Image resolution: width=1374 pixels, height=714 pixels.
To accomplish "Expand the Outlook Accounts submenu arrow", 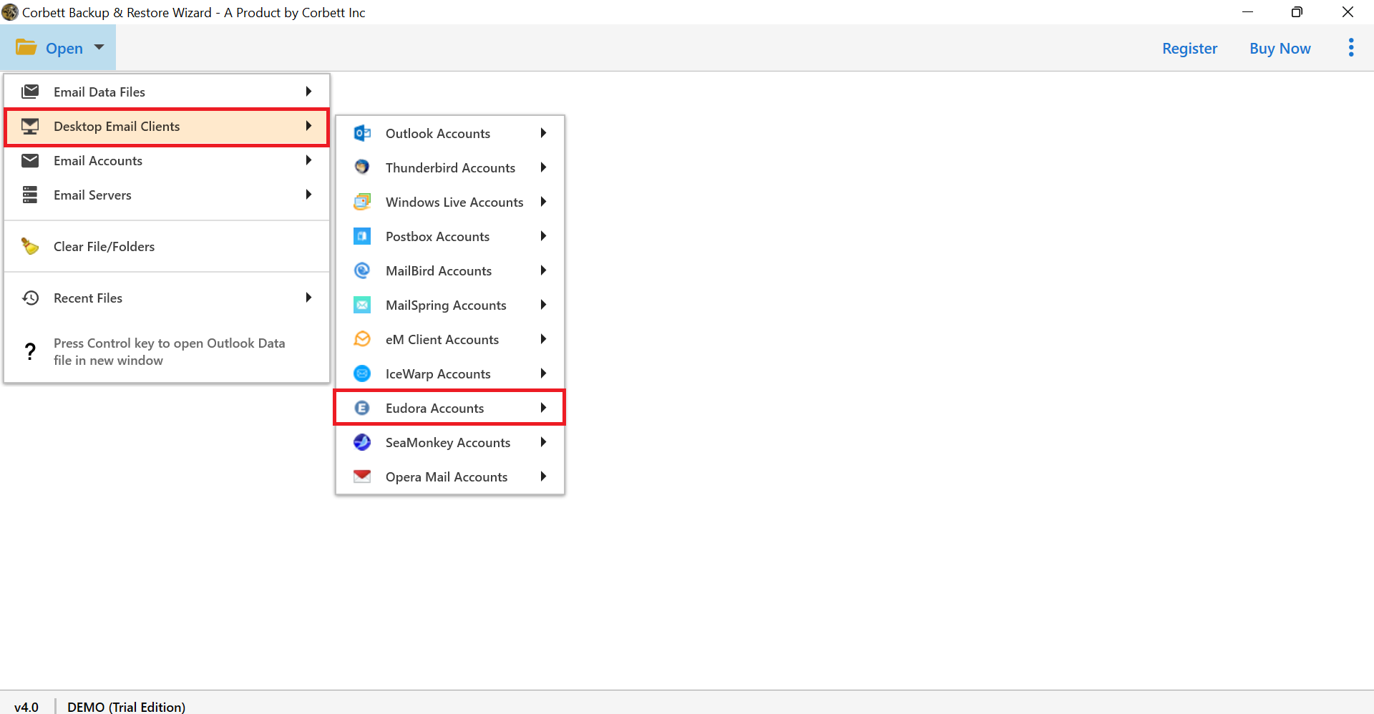I will pyautogui.click(x=543, y=133).
